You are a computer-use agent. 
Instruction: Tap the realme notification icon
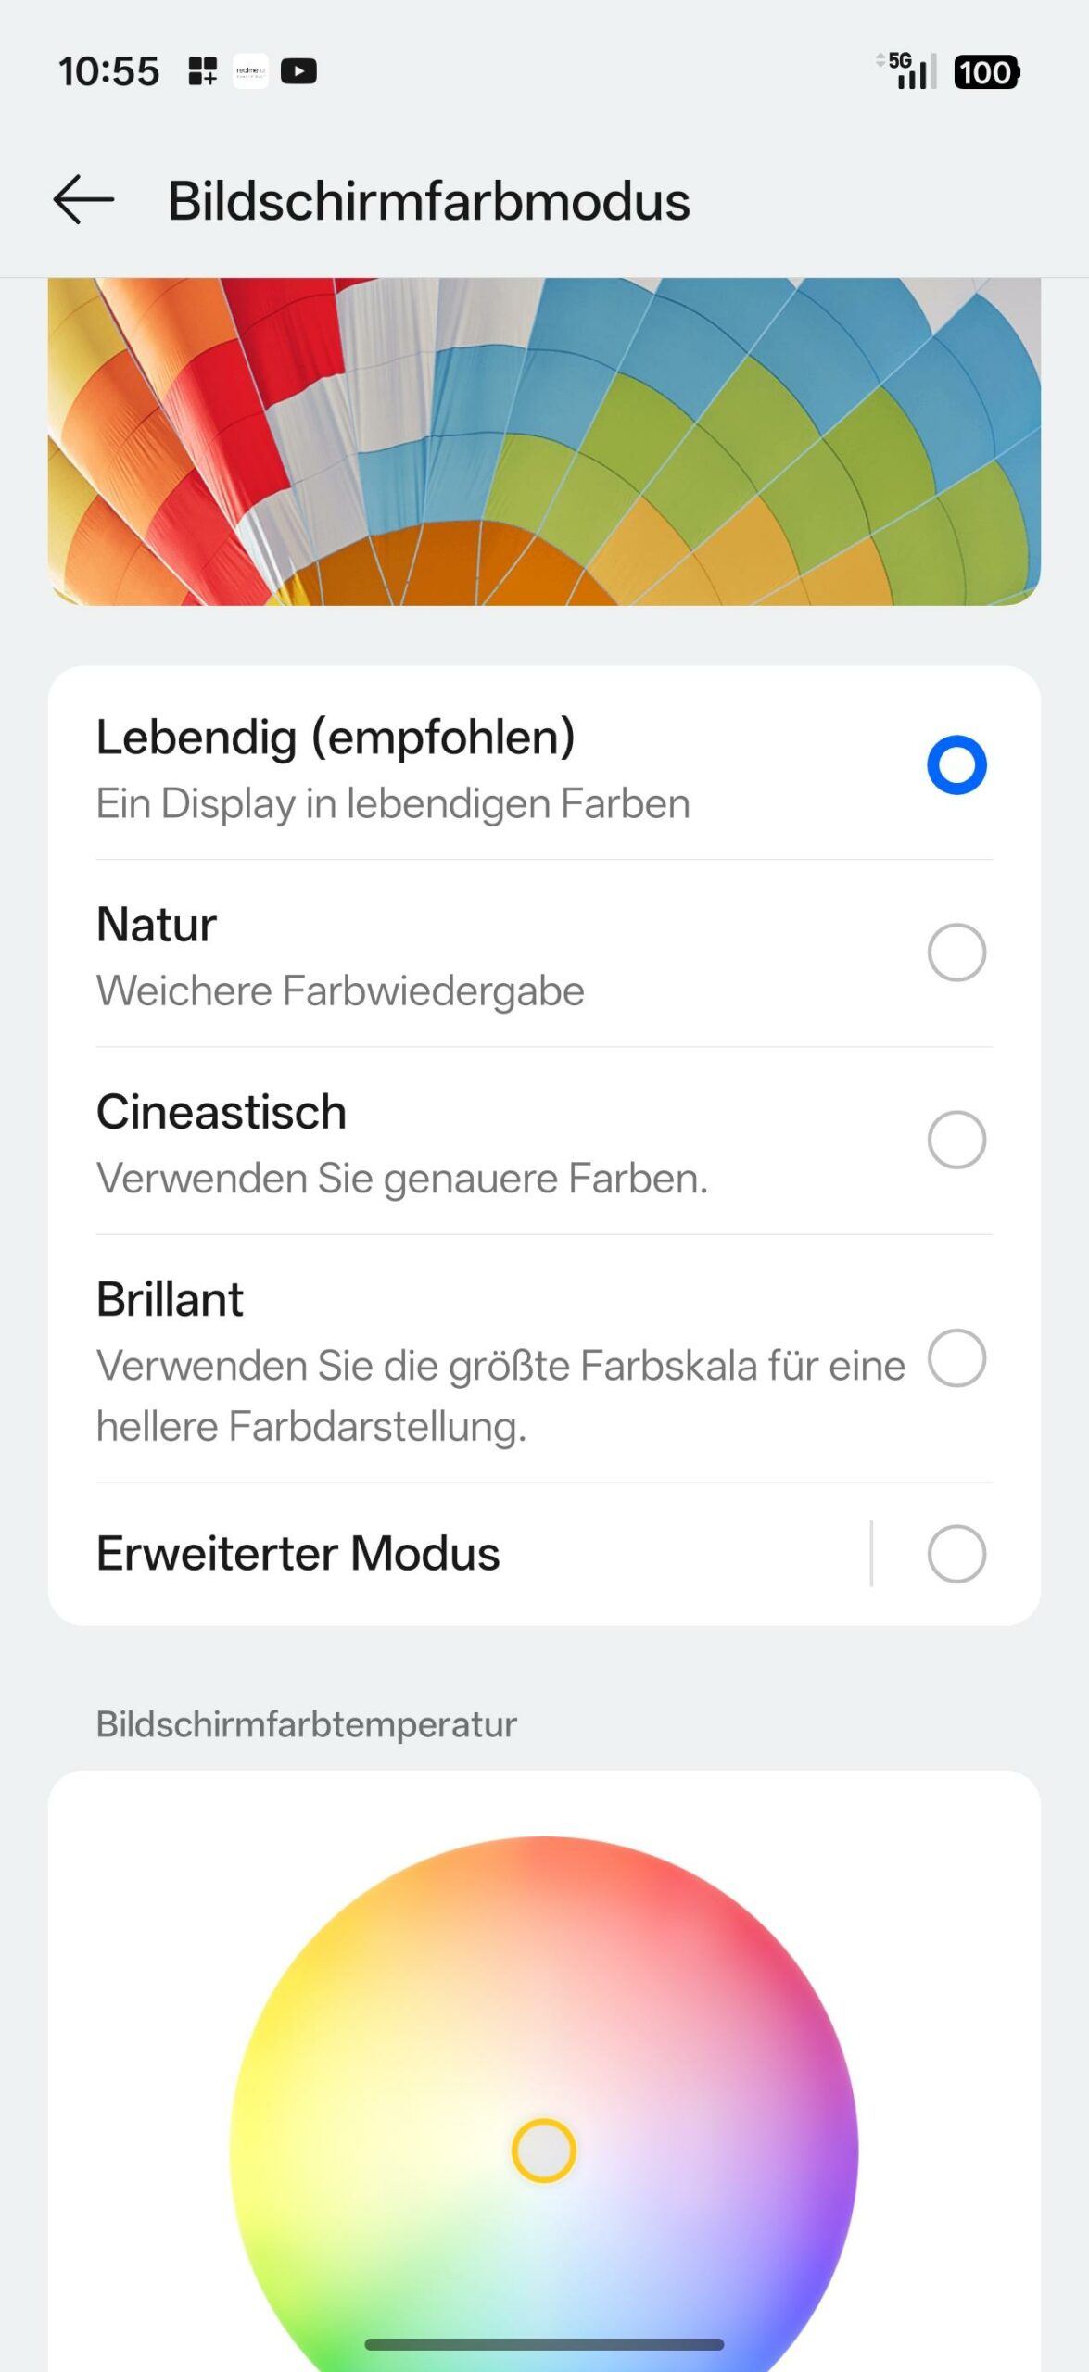250,71
